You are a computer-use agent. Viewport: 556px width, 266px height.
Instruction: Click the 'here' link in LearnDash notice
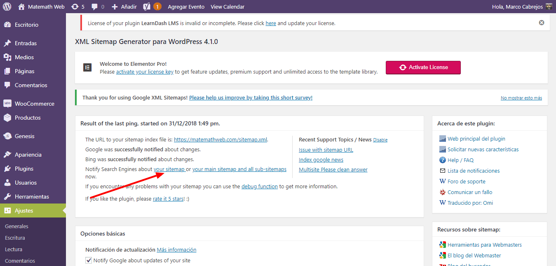point(271,23)
